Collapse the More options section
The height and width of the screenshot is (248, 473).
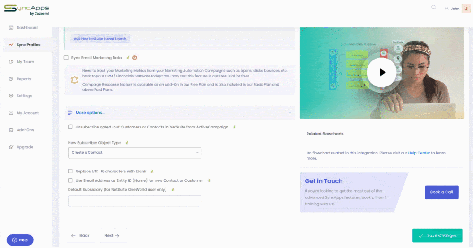pyautogui.click(x=289, y=113)
